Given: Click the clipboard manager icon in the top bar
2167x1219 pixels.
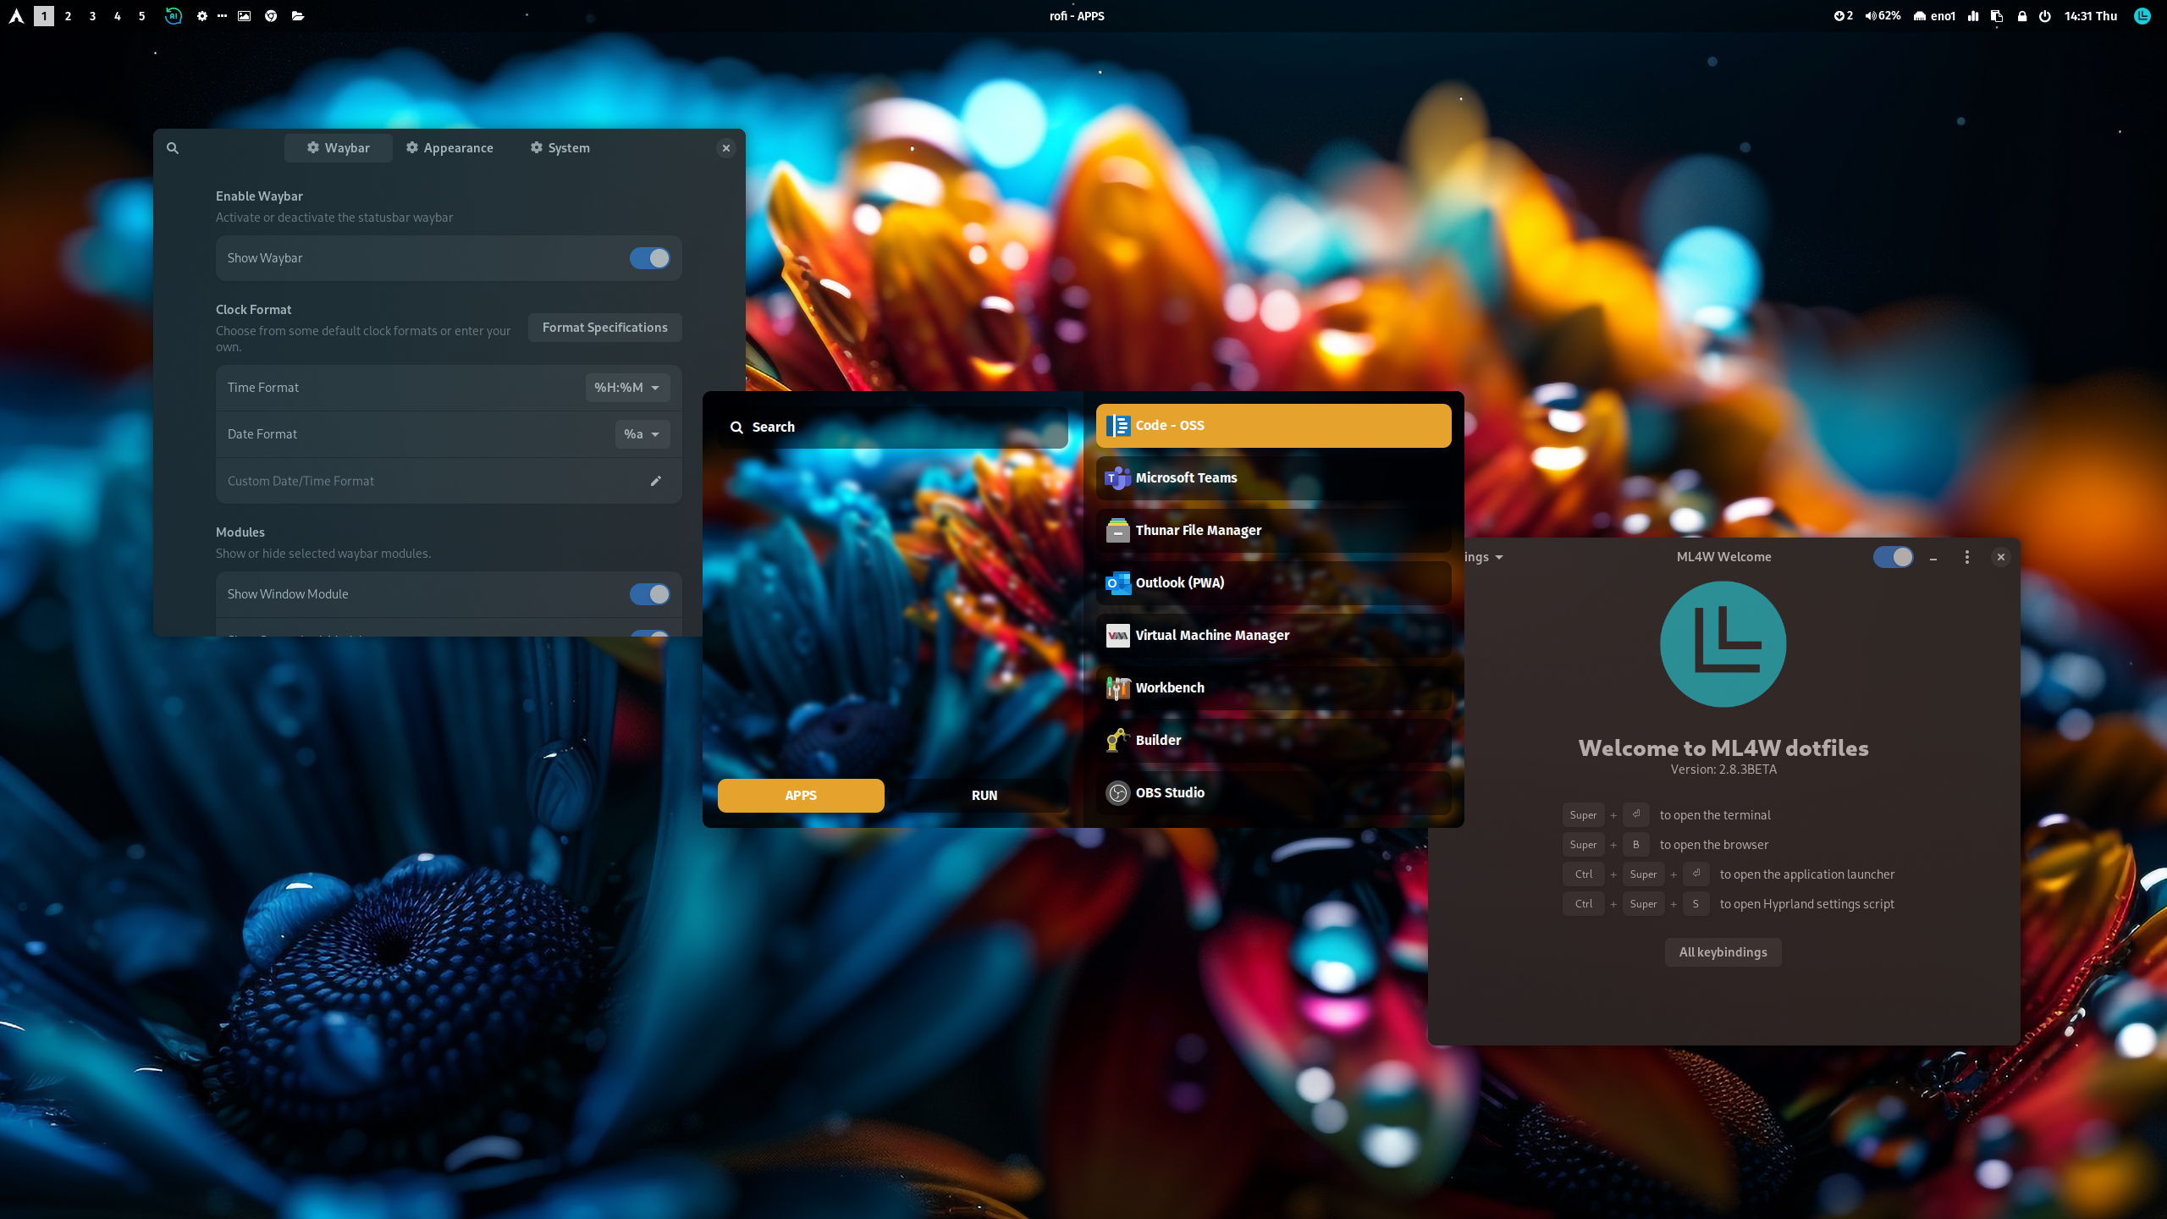Looking at the screenshot, I should [1997, 16].
